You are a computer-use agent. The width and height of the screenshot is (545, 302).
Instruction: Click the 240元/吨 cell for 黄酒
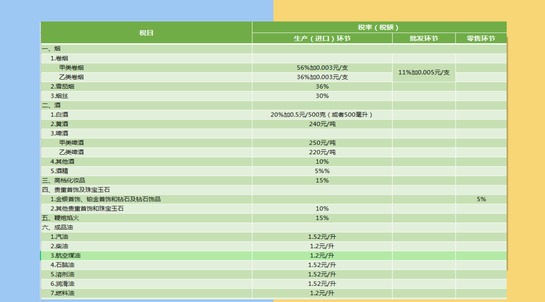[x=321, y=124]
